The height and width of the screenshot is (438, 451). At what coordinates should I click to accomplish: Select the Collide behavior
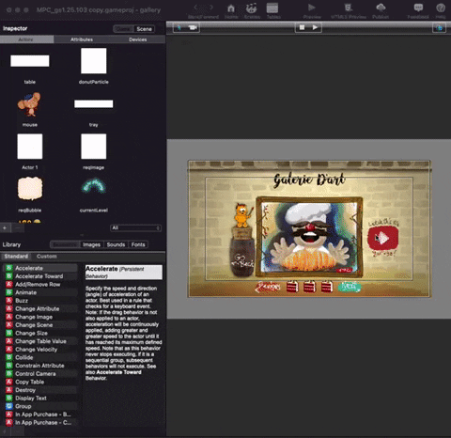(40, 357)
